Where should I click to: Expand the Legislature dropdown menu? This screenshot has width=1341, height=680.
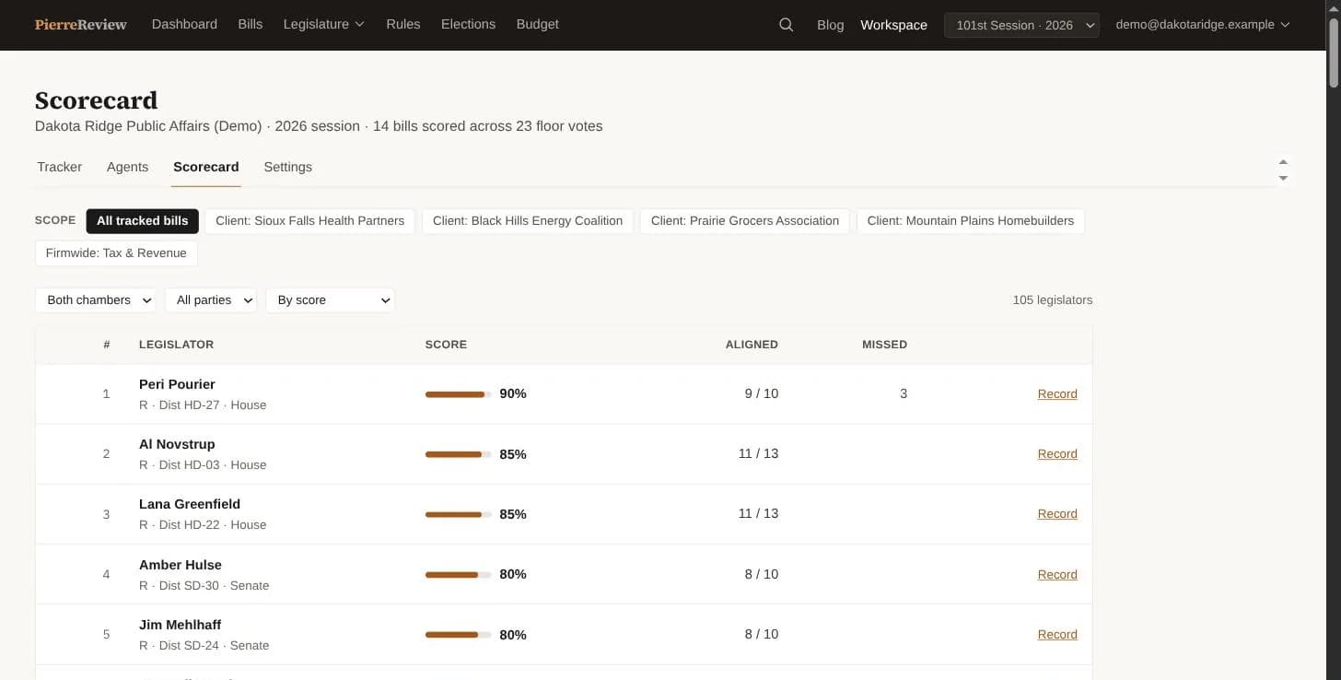[x=324, y=25]
